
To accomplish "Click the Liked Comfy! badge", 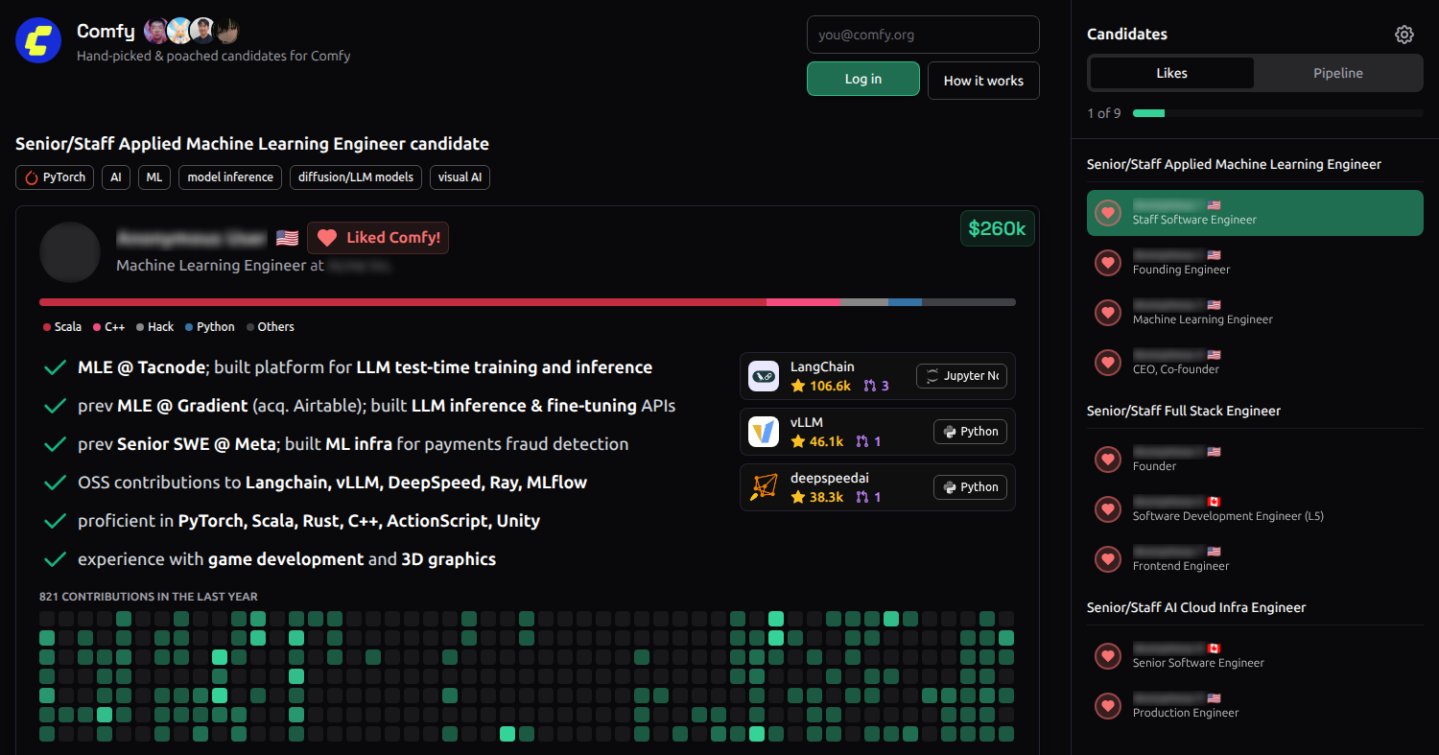I will tap(378, 238).
